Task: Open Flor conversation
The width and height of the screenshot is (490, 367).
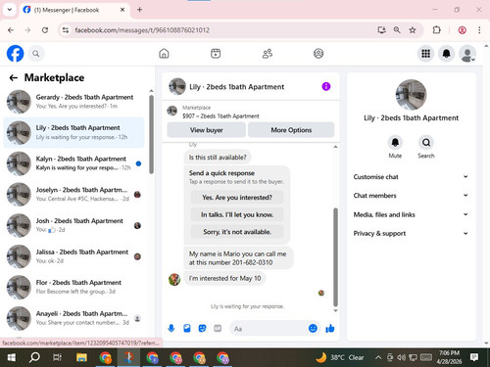Action: [x=73, y=287]
